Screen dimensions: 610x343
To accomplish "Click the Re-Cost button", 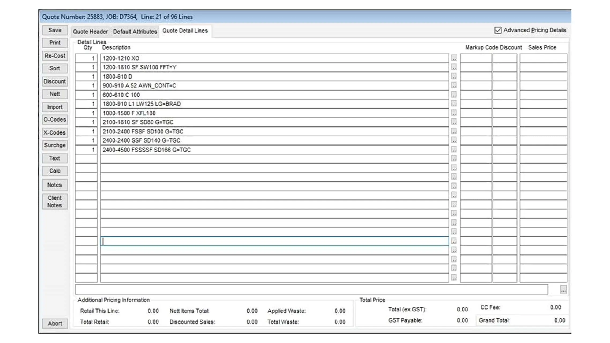I will pyautogui.click(x=55, y=56).
